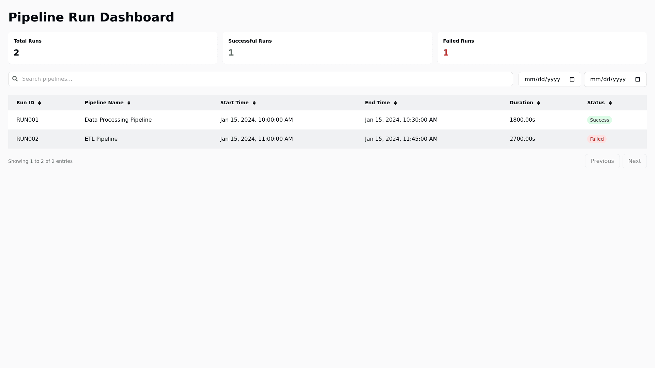Click the Next pagination button
The width and height of the screenshot is (655, 368).
[x=635, y=161]
